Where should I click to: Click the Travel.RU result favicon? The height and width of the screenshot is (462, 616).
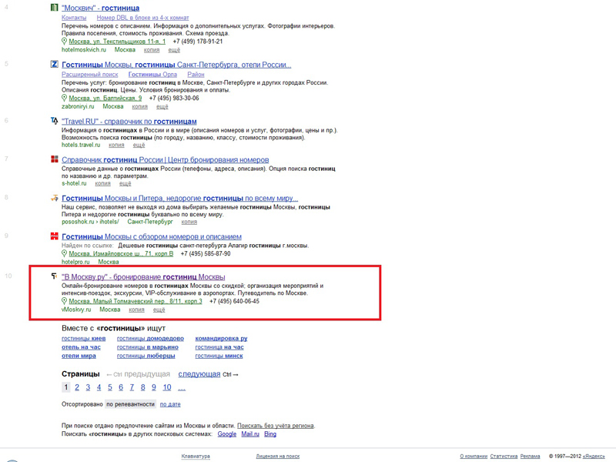(55, 121)
